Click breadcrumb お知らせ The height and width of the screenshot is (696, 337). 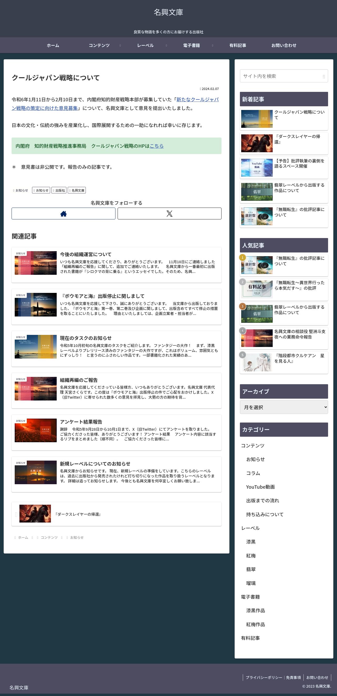tap(77, 537)
